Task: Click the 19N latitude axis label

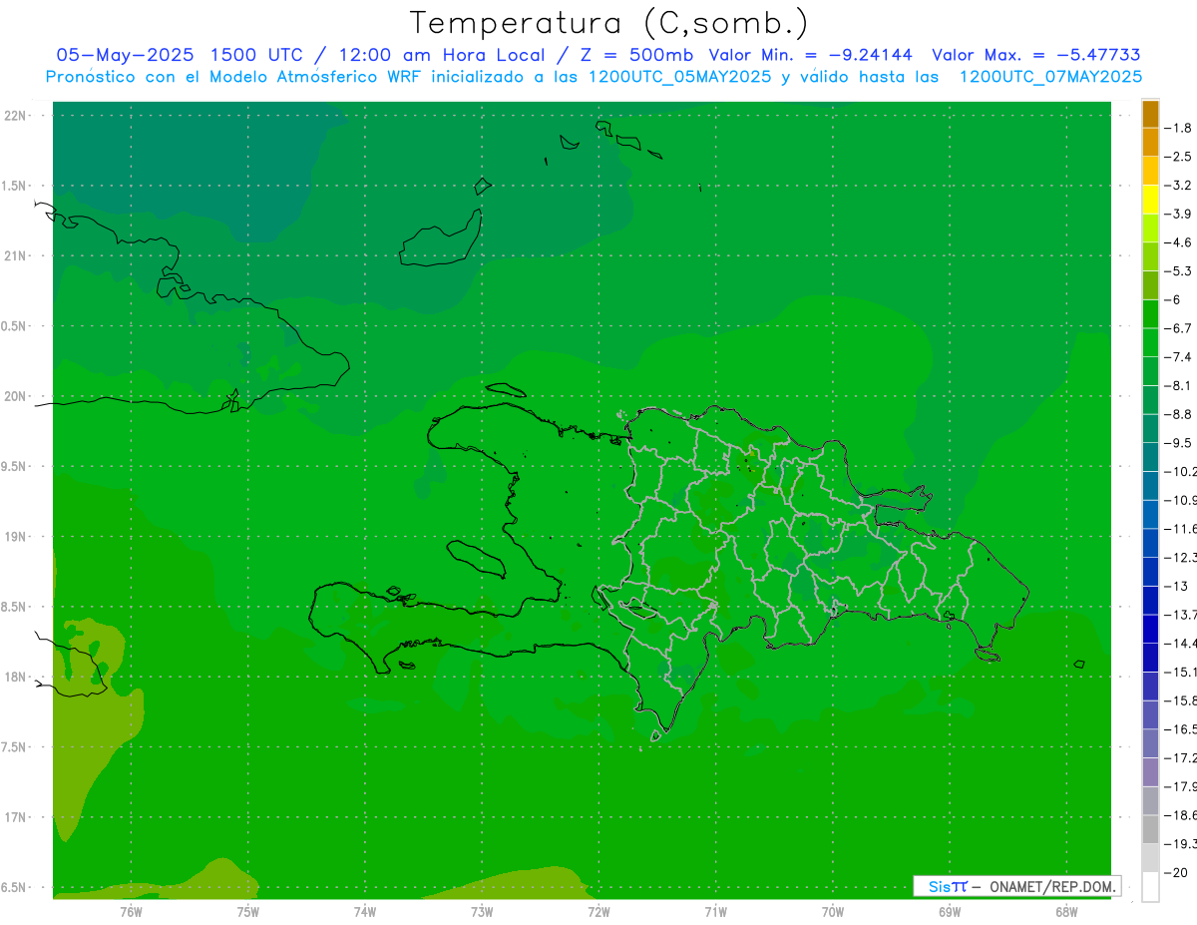Action: point(16,537)
